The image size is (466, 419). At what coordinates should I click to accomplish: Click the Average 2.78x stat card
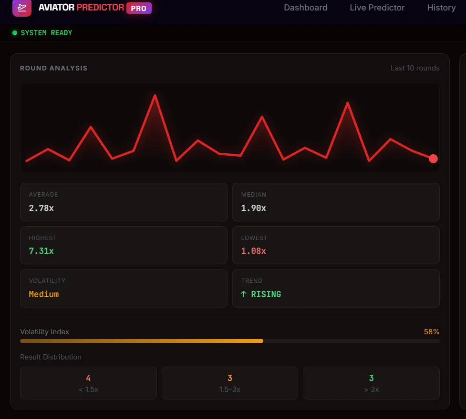coord(124,202)
